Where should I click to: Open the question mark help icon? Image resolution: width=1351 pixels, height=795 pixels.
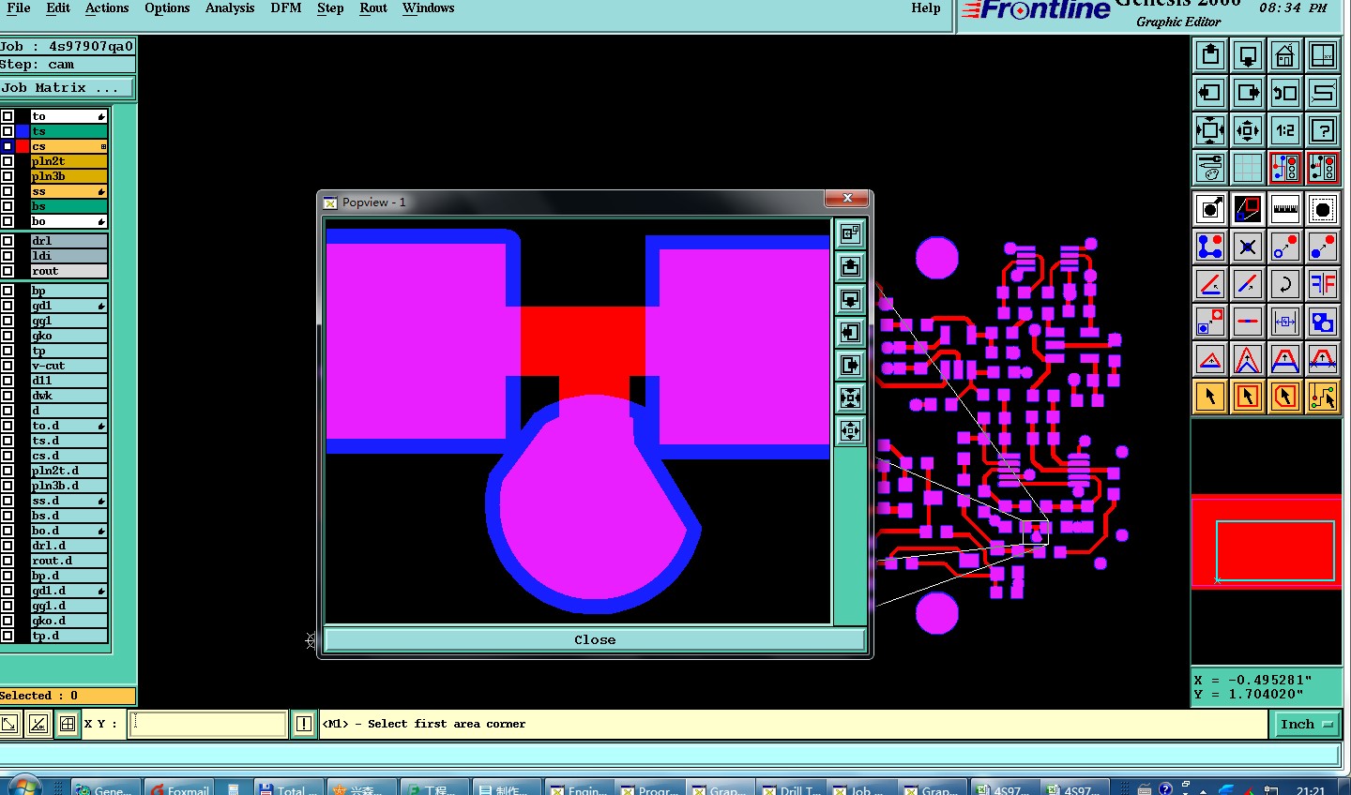[x=1323, y=130]
